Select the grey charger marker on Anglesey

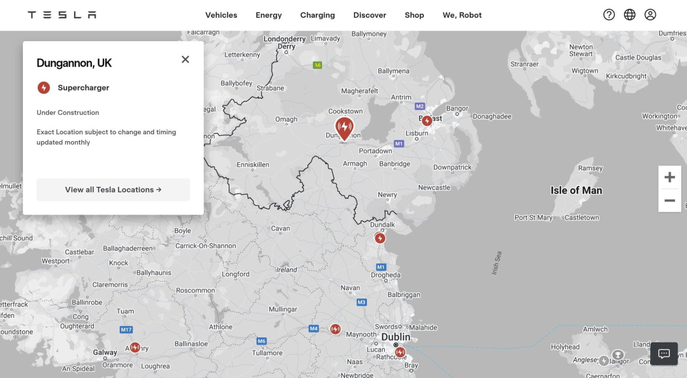tap(604, 360)
